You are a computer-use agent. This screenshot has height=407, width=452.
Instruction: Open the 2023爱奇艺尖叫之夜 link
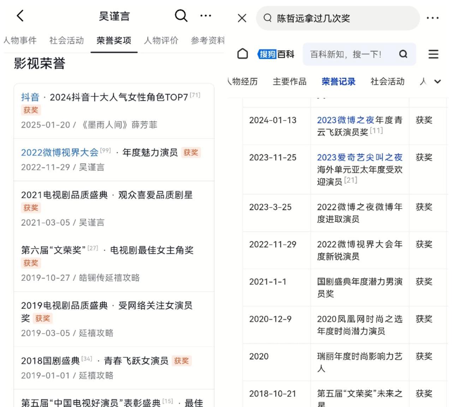[359, 157]
